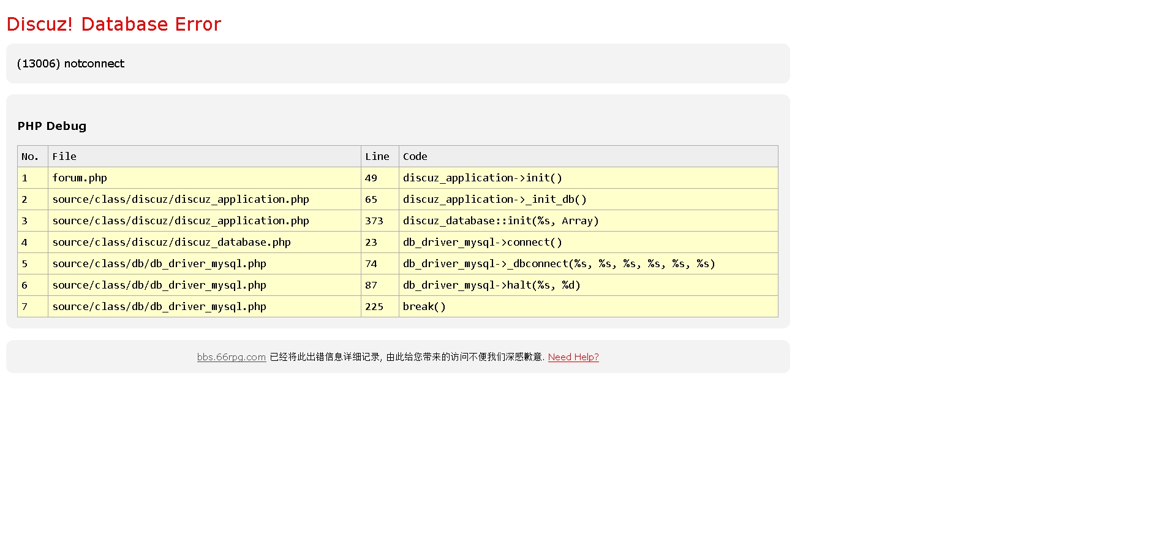The width and height of the screenshot is (1176, 560).
Task: Click the discuz_application.php path in row 2
Action: coord(181,199)
